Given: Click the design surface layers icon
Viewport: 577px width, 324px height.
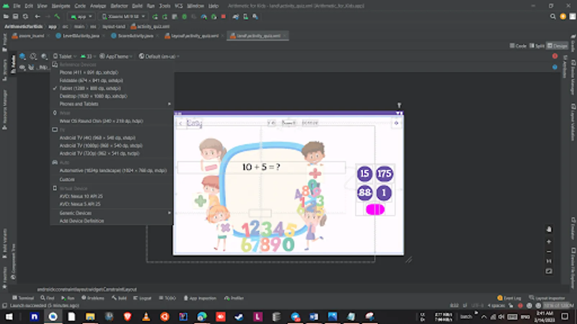Looking at the screenshot, I should pos(22,57).
